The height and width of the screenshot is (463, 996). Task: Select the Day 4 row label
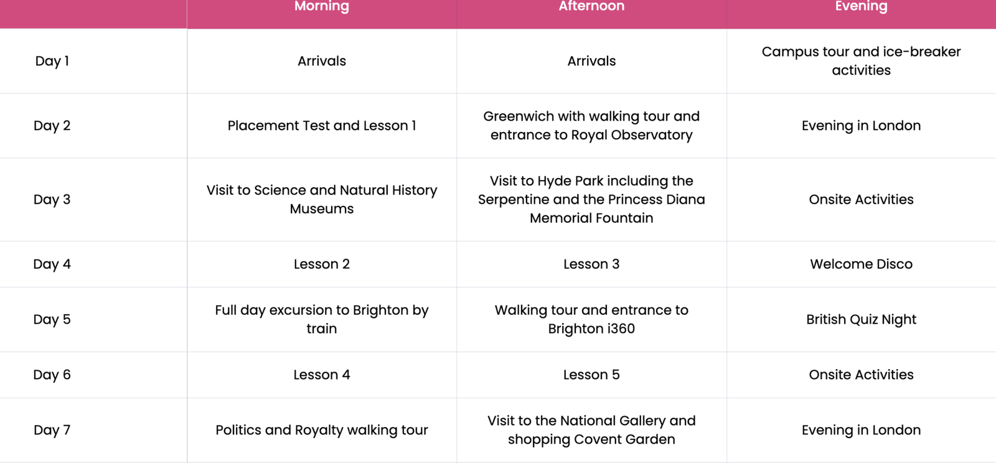(x=52, y=264)
